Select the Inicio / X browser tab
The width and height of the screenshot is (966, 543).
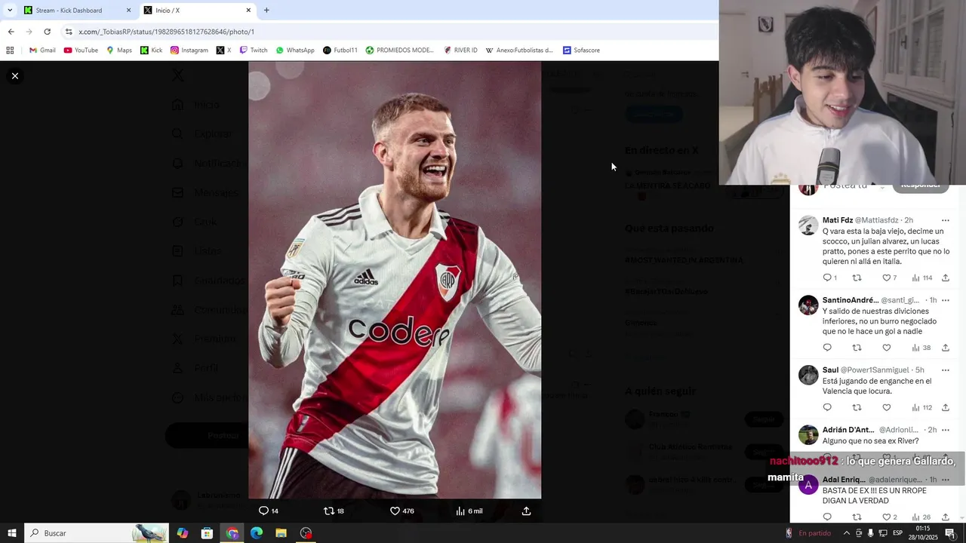point(197,11)
